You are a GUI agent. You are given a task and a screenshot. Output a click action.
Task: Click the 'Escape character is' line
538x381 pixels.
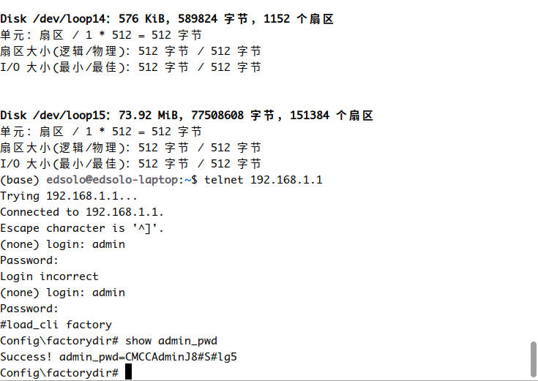[x=82, y=228]
